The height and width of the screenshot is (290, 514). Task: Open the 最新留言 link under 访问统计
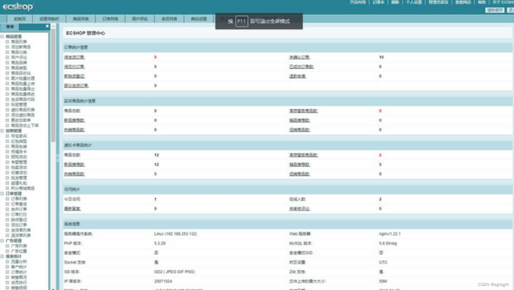click(x=72, y=209)
